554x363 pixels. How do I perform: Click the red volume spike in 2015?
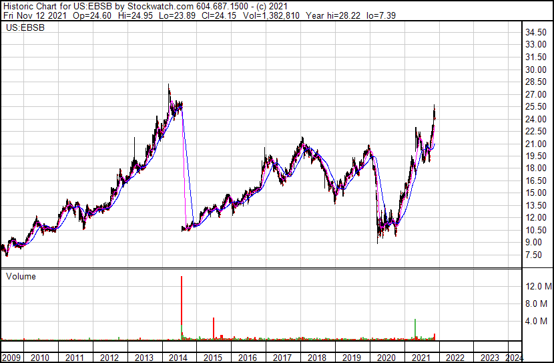coord(214,329)
